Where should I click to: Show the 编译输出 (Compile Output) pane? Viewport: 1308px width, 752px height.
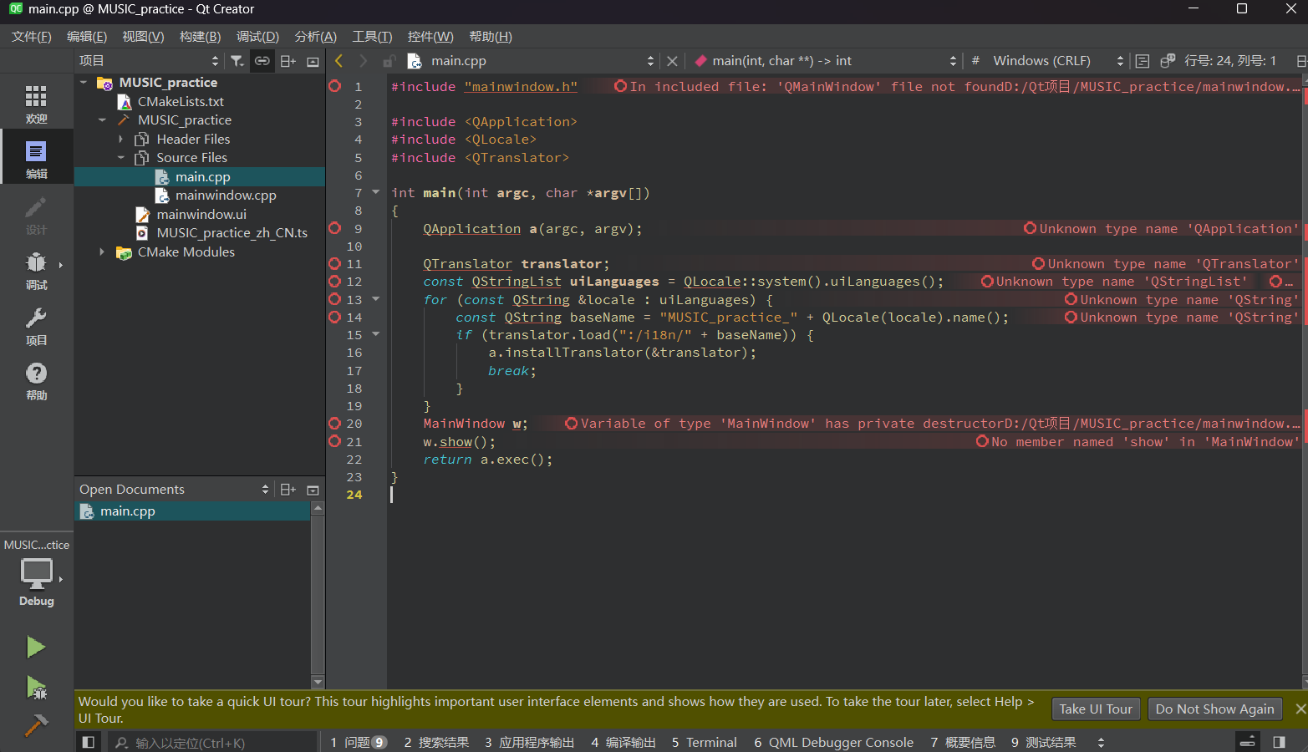pos(623,742)
